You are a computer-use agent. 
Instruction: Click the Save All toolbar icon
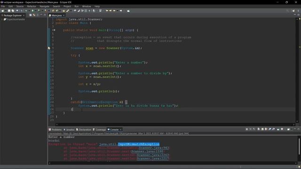pos(13,11)
